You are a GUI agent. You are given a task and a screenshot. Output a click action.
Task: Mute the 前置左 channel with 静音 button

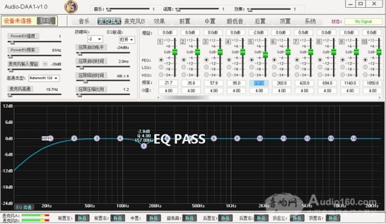82,218
